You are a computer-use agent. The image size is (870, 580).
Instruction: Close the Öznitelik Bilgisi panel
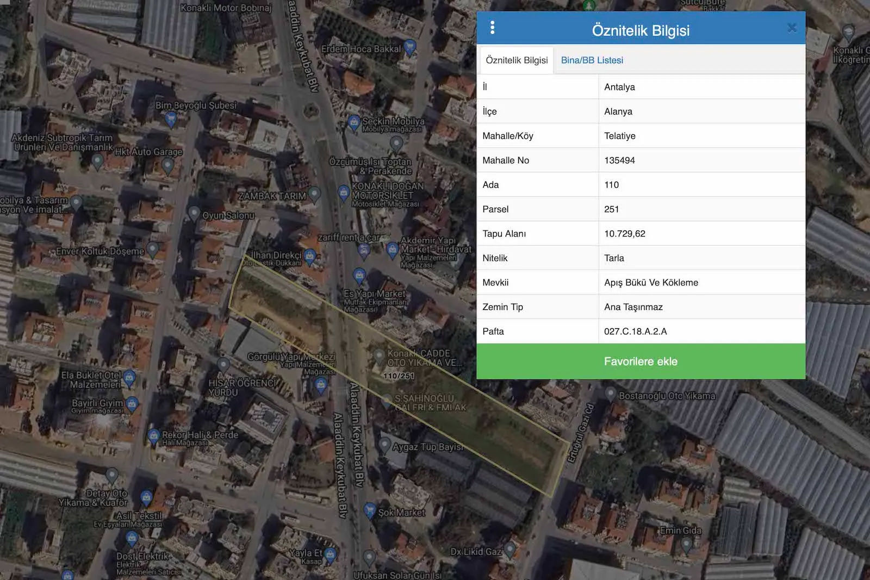[792, 28]
